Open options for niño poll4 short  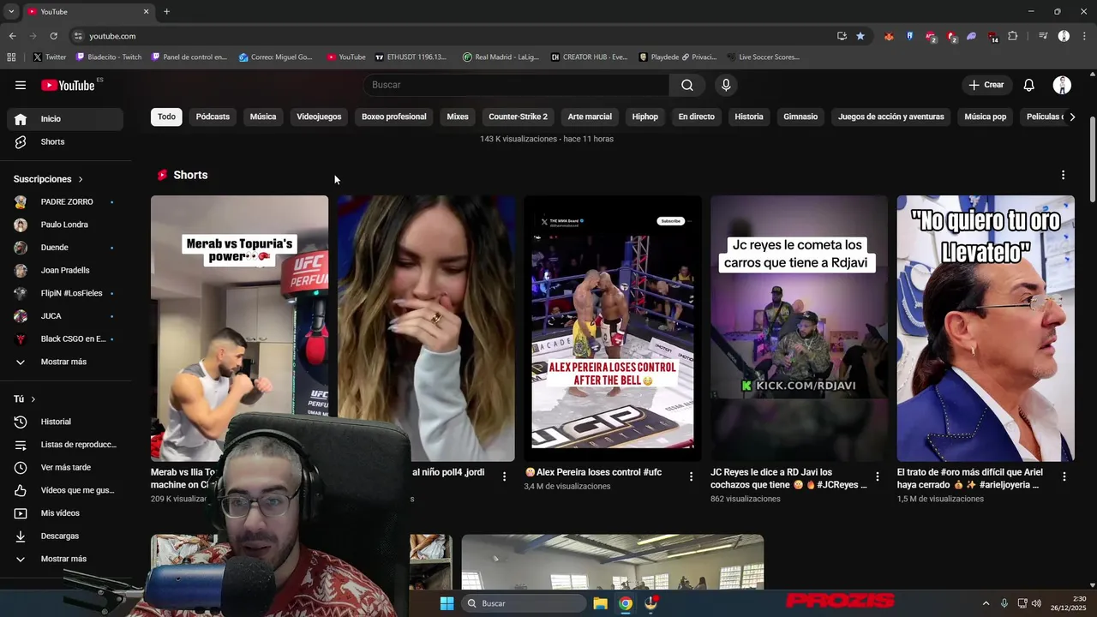pos(504,476)
